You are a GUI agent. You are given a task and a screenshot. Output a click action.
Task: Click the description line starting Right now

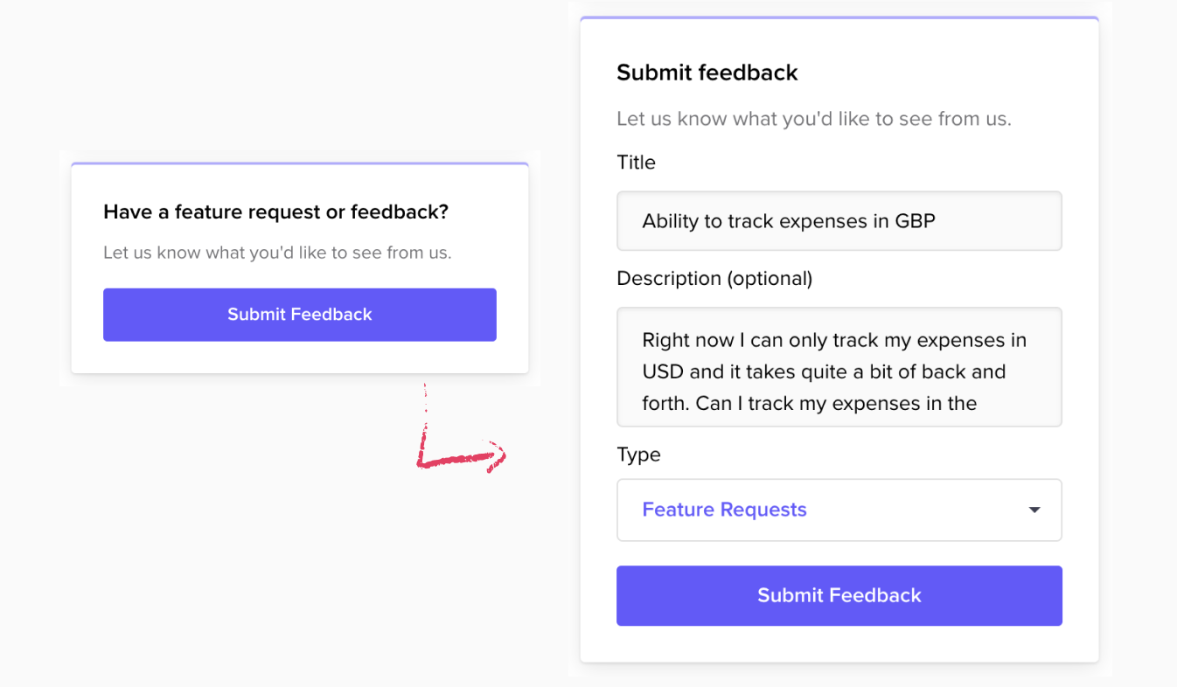click(x=834, y=340)
